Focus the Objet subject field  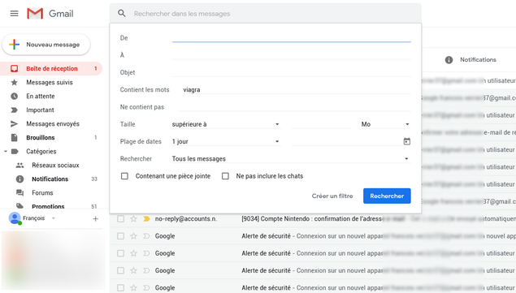coord(291,72)
